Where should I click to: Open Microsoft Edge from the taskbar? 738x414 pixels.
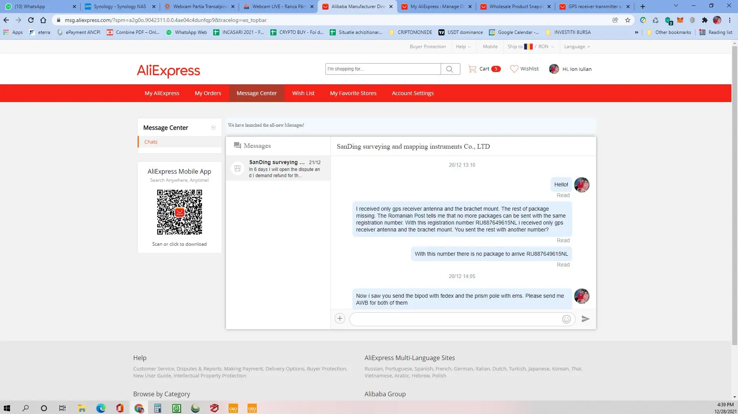click(101, 408)
